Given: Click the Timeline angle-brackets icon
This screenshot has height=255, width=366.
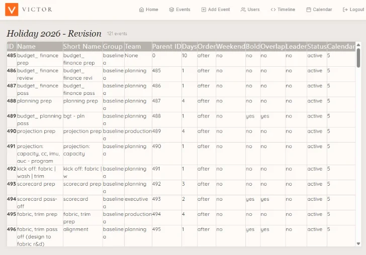Looking at the screenshot, I should click(273, 10).
